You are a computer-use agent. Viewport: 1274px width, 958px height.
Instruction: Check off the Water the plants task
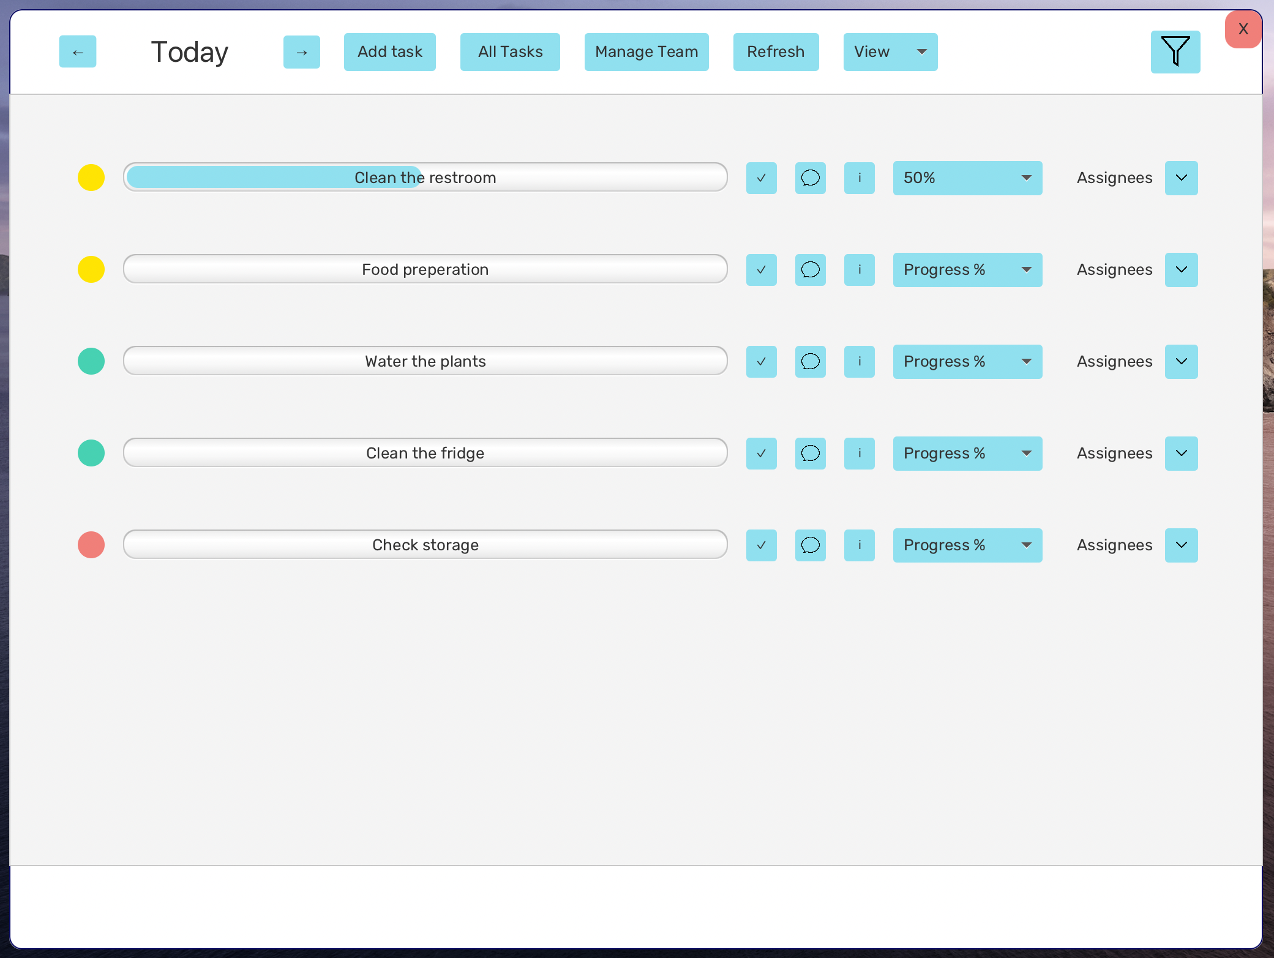761,362
